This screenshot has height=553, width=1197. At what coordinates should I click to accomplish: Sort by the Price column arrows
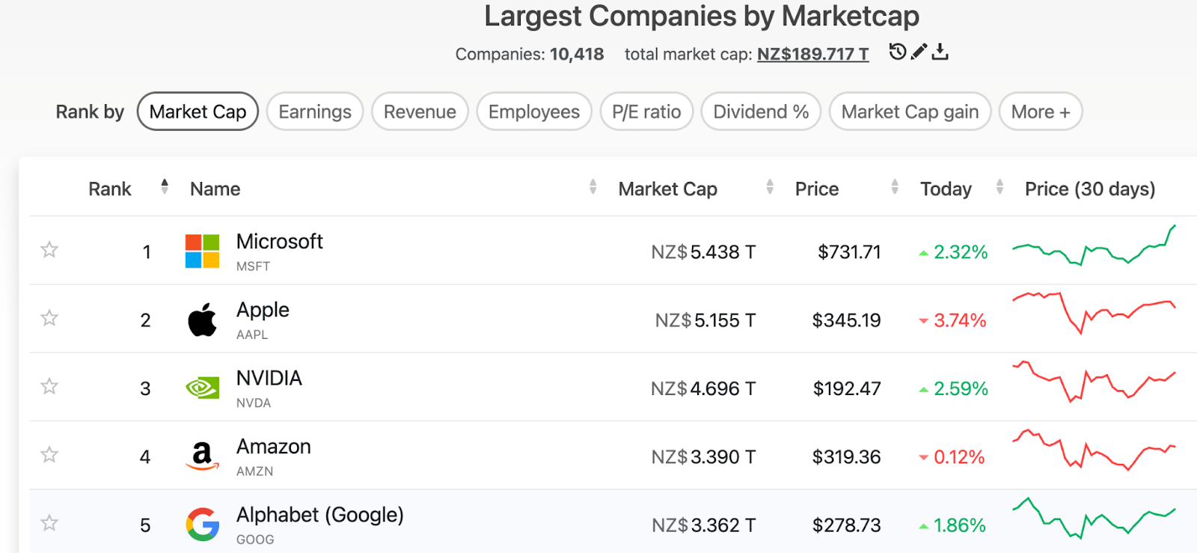click(895, 186)
